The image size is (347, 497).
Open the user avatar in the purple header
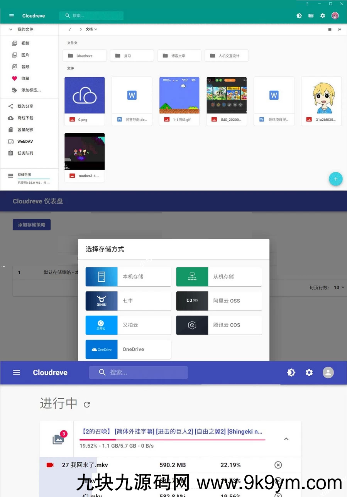(328, 372)
